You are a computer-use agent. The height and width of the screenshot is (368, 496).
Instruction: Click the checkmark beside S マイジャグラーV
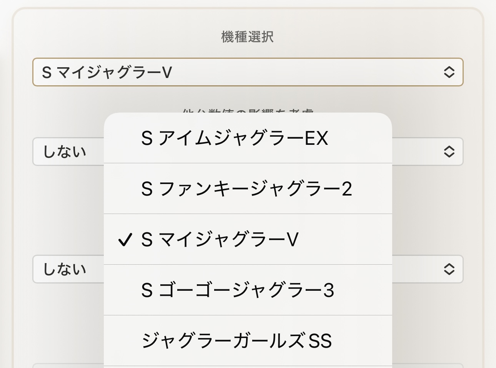(x=125, y=240)
